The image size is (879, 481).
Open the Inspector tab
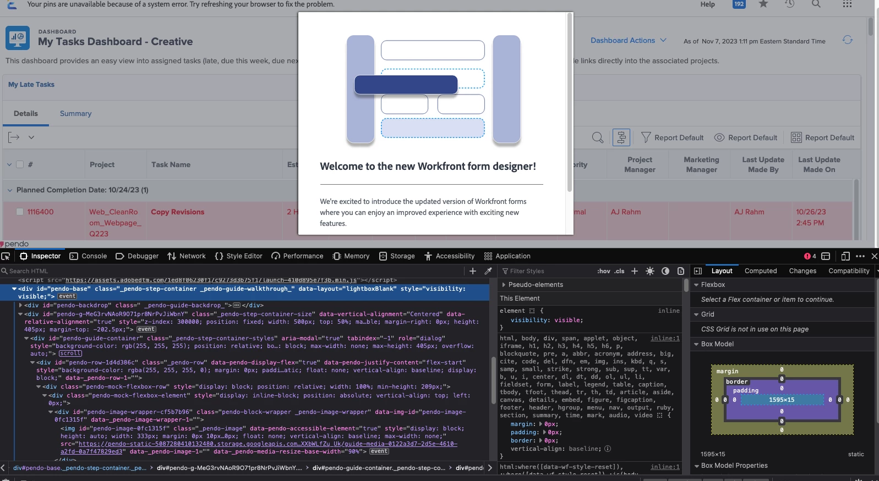(x=40, y=256)
